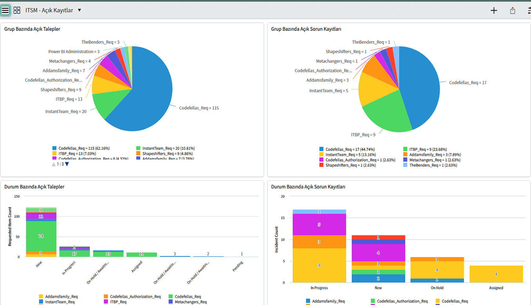Toggle Addamsfamily_Req legend in Durum Bazında Sorun chart
This screenshot has height=305, width=531.
pos(325,301)
